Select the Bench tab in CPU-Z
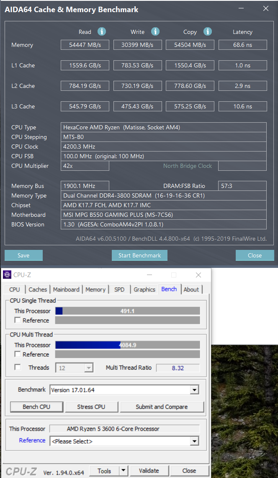The height and width of the screenshot is (478, 278). pyautogui.click(x=169, y=289)
